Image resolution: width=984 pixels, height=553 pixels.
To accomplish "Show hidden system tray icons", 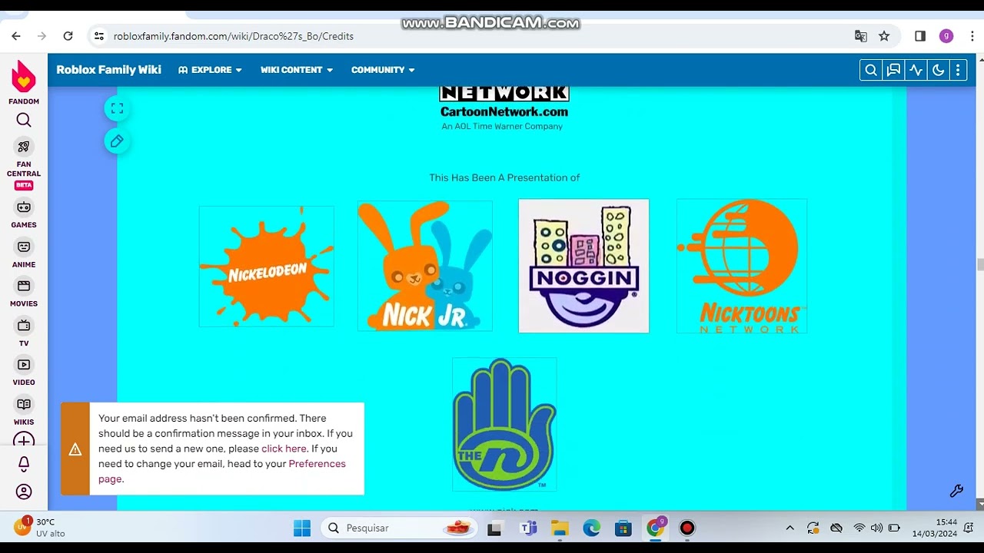I will point(790,528).
